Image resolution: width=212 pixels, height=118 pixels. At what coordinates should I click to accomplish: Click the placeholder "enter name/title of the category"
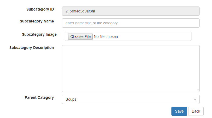click(x=91, y=23)
